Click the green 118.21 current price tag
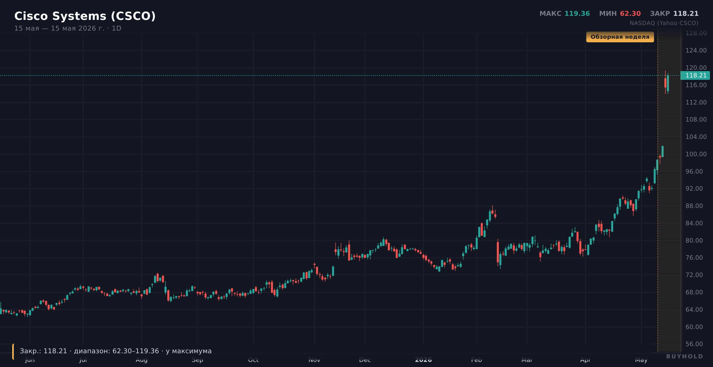This screenshot has width=713, height=367. click(695, 75)
